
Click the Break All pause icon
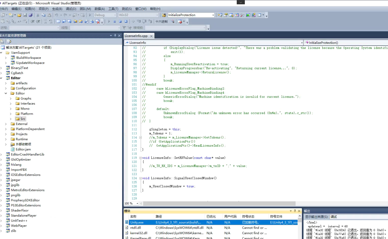115,22
